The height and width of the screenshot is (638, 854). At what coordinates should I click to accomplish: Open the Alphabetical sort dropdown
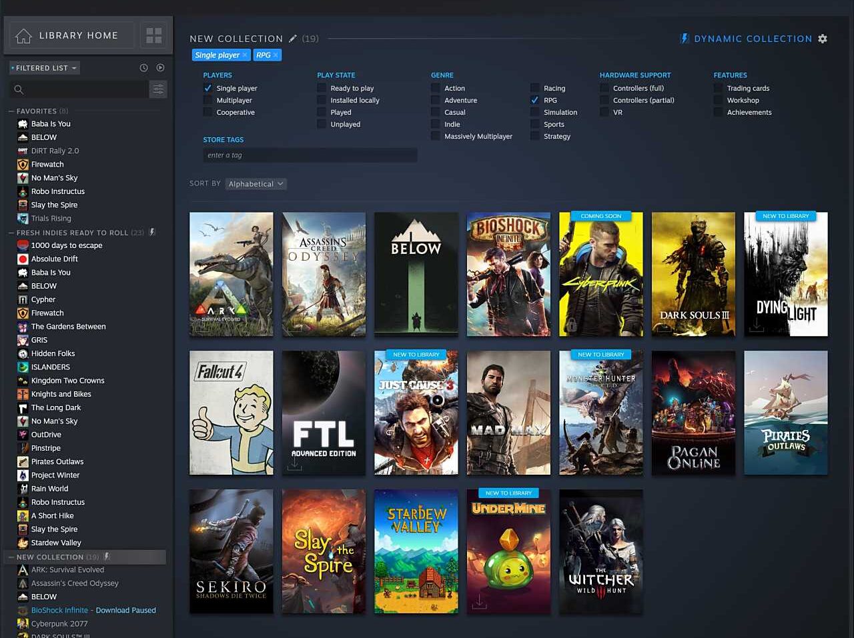(x=256, y=184)
